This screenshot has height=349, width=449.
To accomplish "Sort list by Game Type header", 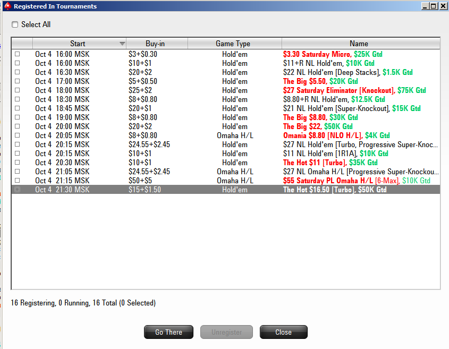I will (x=235, y=44).
